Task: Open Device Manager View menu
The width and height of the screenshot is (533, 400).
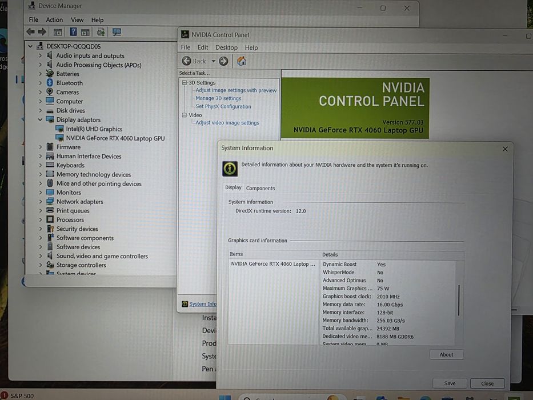Action: point(77,20)
